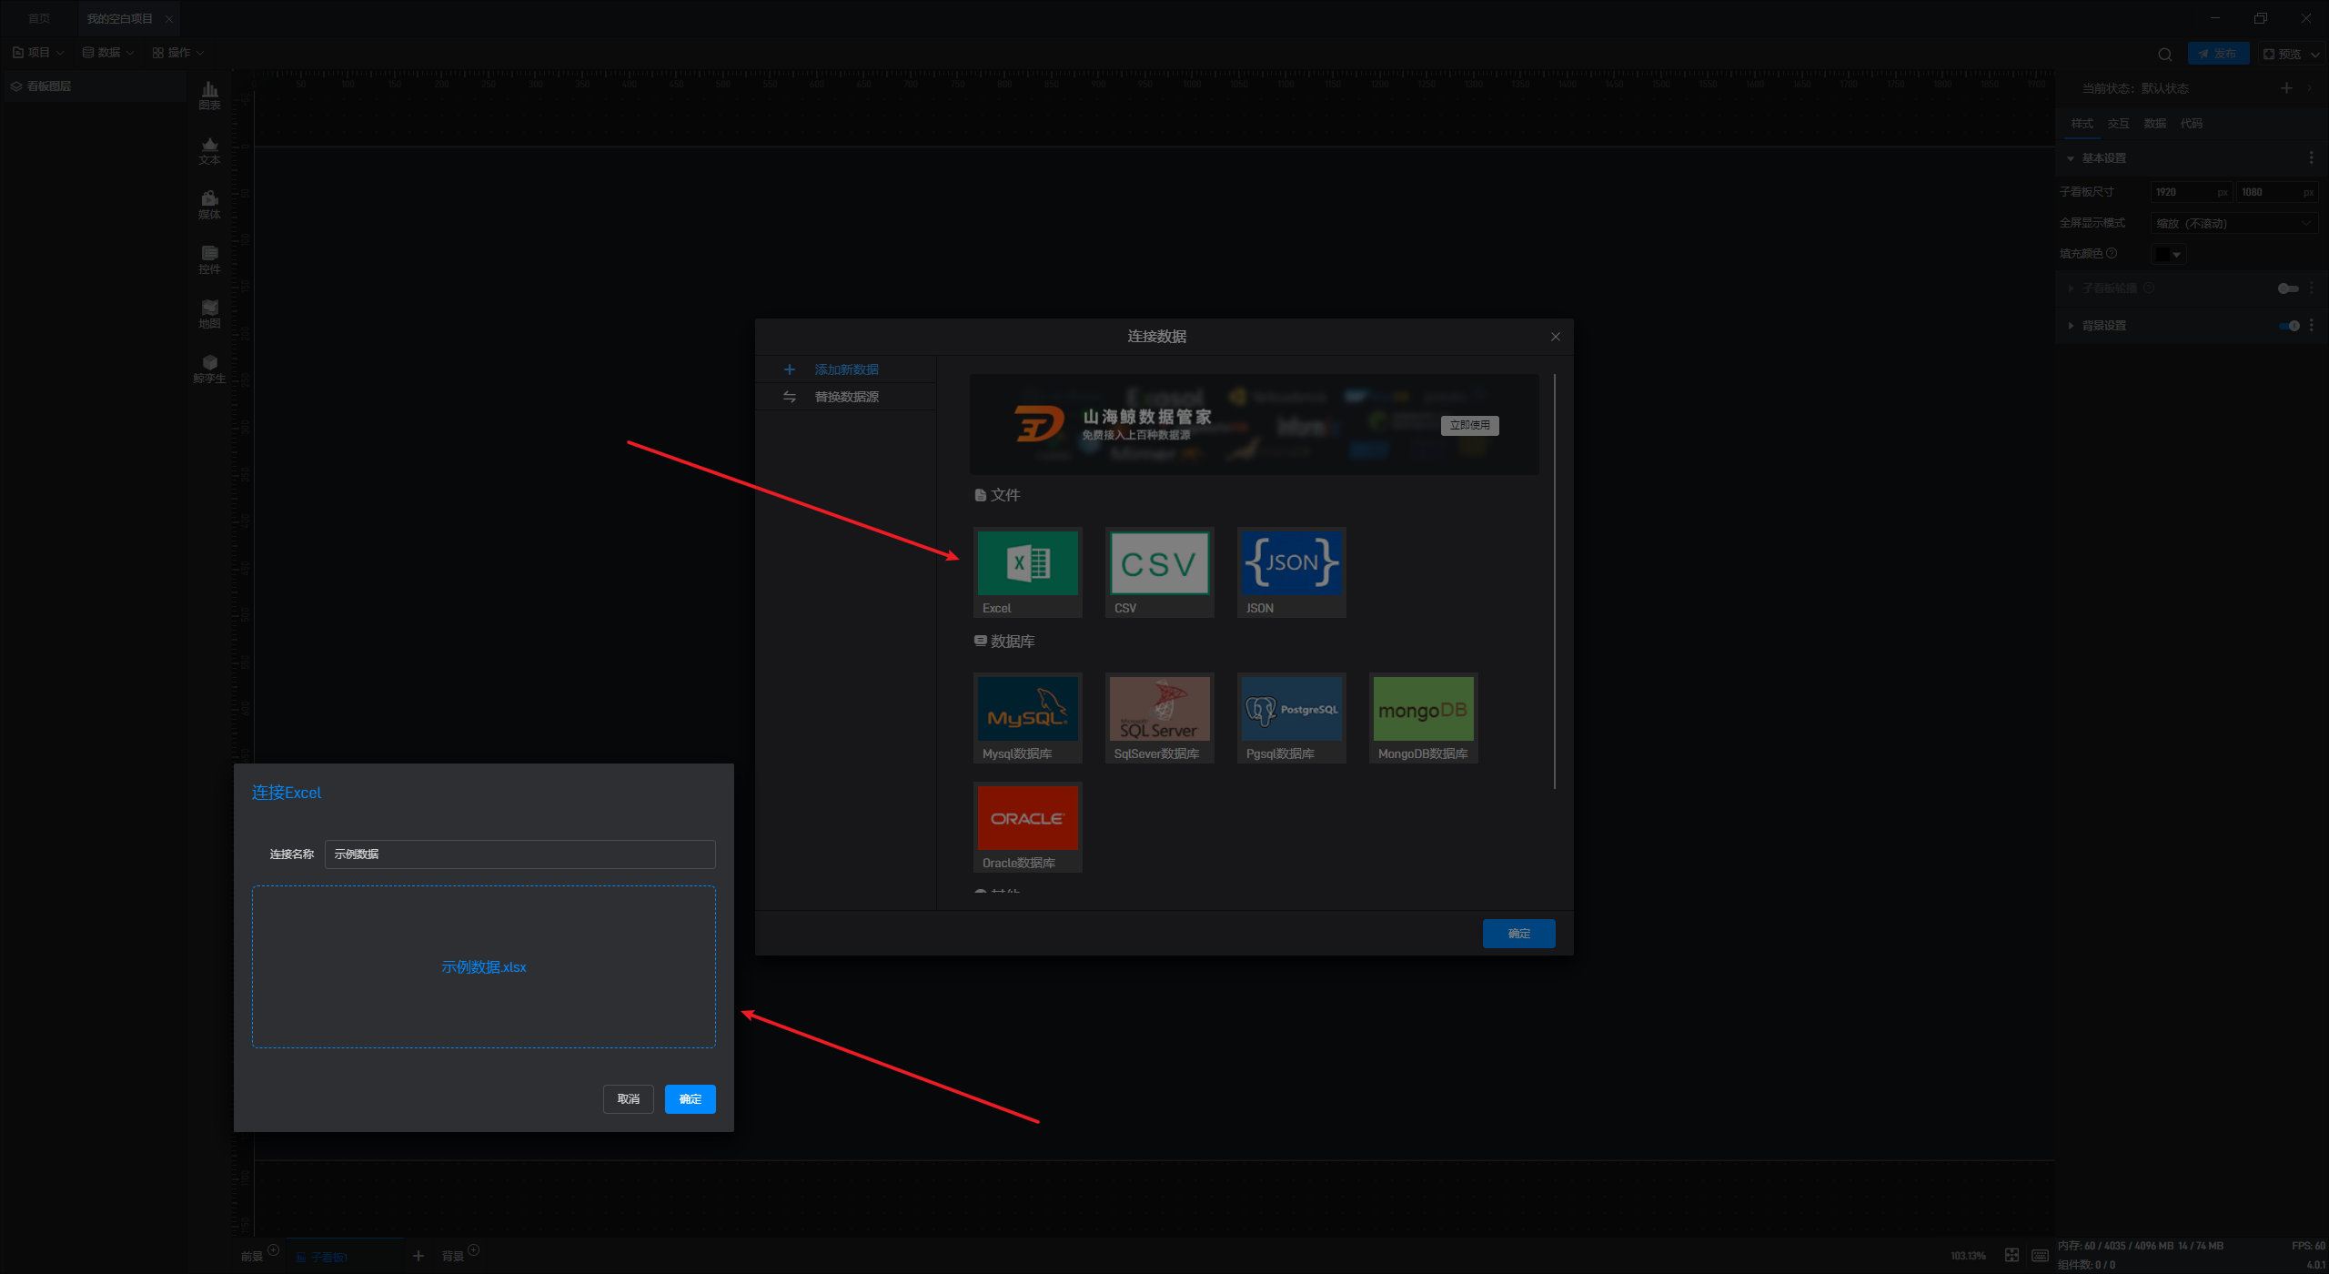This screenshot has width=2329, height=1274.
Task: Choose the Pgsql数据库 data source
Action: [1291, 718]
